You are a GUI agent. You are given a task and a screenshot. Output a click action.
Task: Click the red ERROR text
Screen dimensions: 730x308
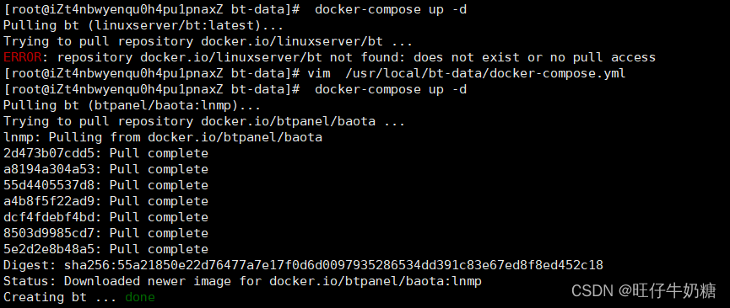(x=22, y=57)
